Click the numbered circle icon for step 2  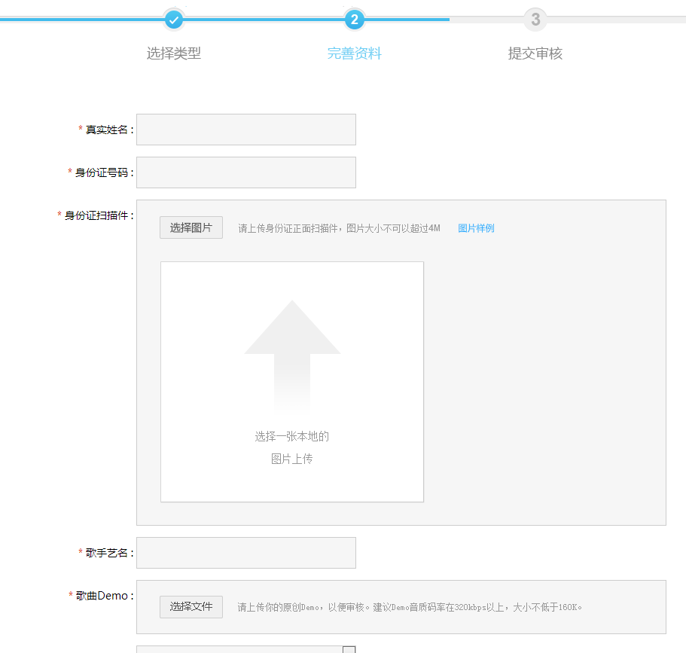355,19
